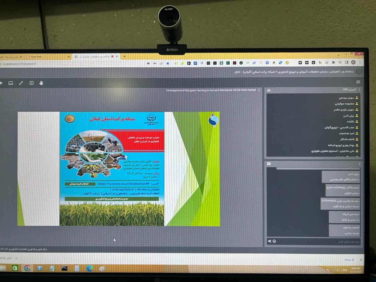
Task: Select the whiteboard brush tool
Action: [21, 83]
